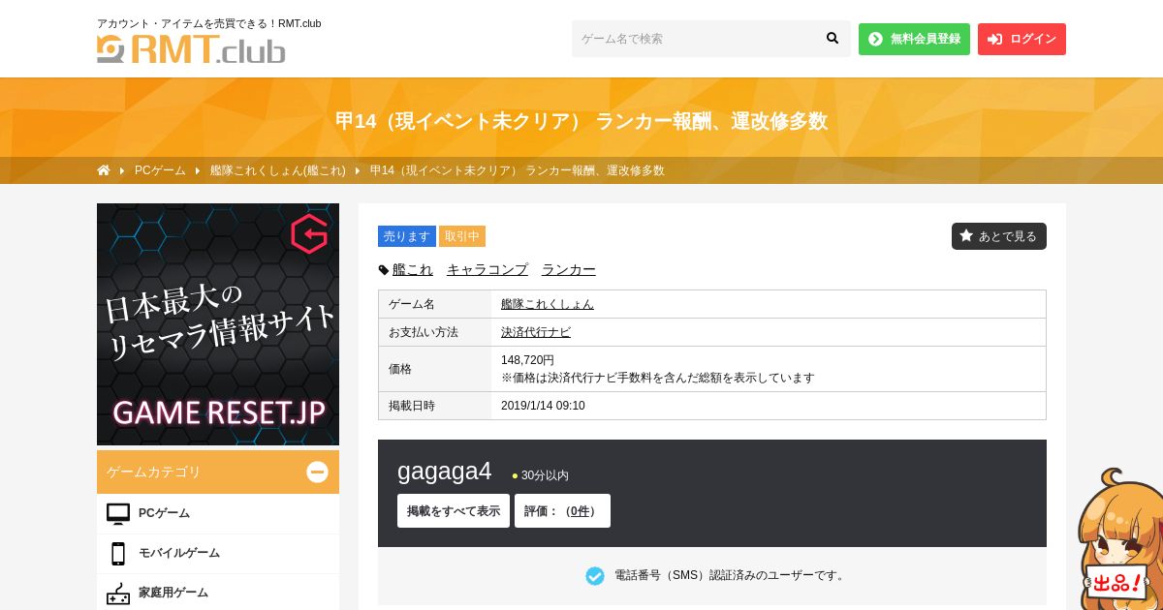The height and width of the screenshot is (610, 1163).
Task: Click the 取引中 status badge
Action: click(x=462, y=236)
